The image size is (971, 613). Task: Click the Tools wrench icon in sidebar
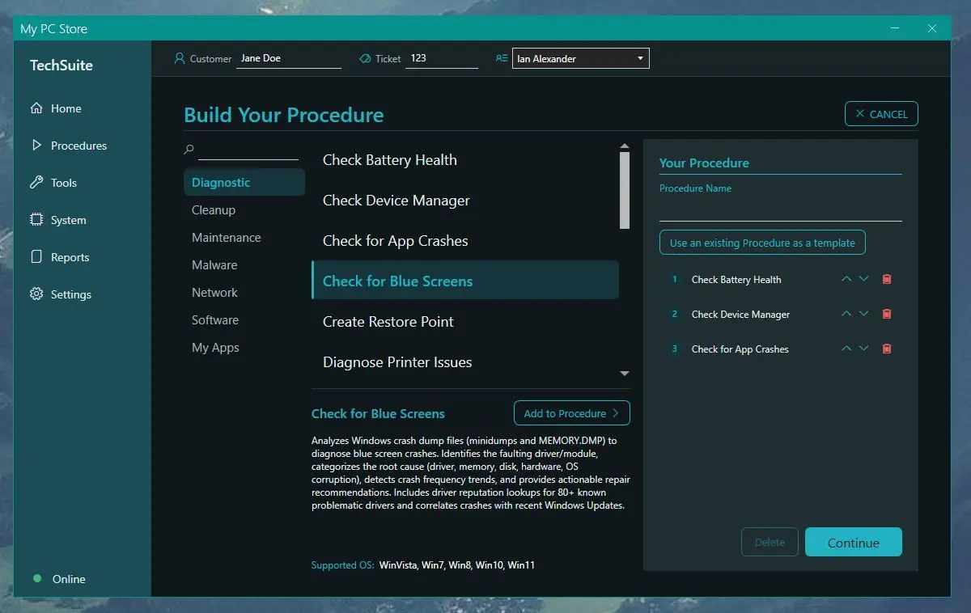pos(36,183)
